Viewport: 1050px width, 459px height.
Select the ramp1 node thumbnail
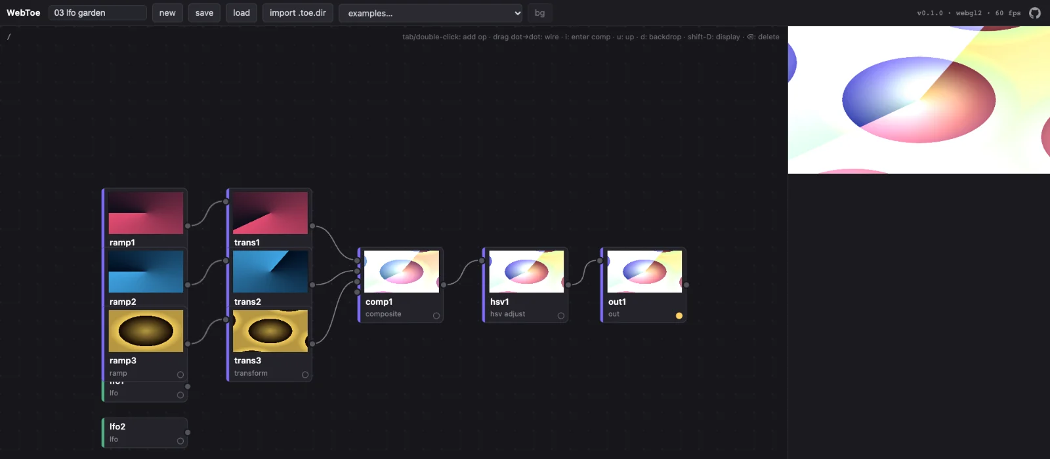(x=146, y=213)
